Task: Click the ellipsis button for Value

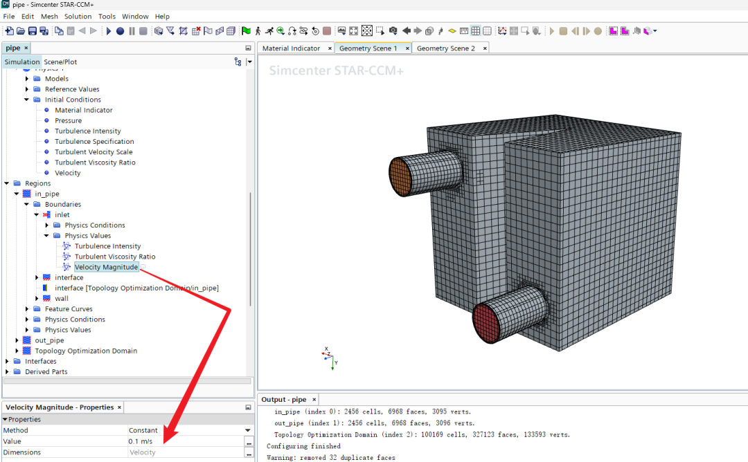Action: click(x=249, y=442)
